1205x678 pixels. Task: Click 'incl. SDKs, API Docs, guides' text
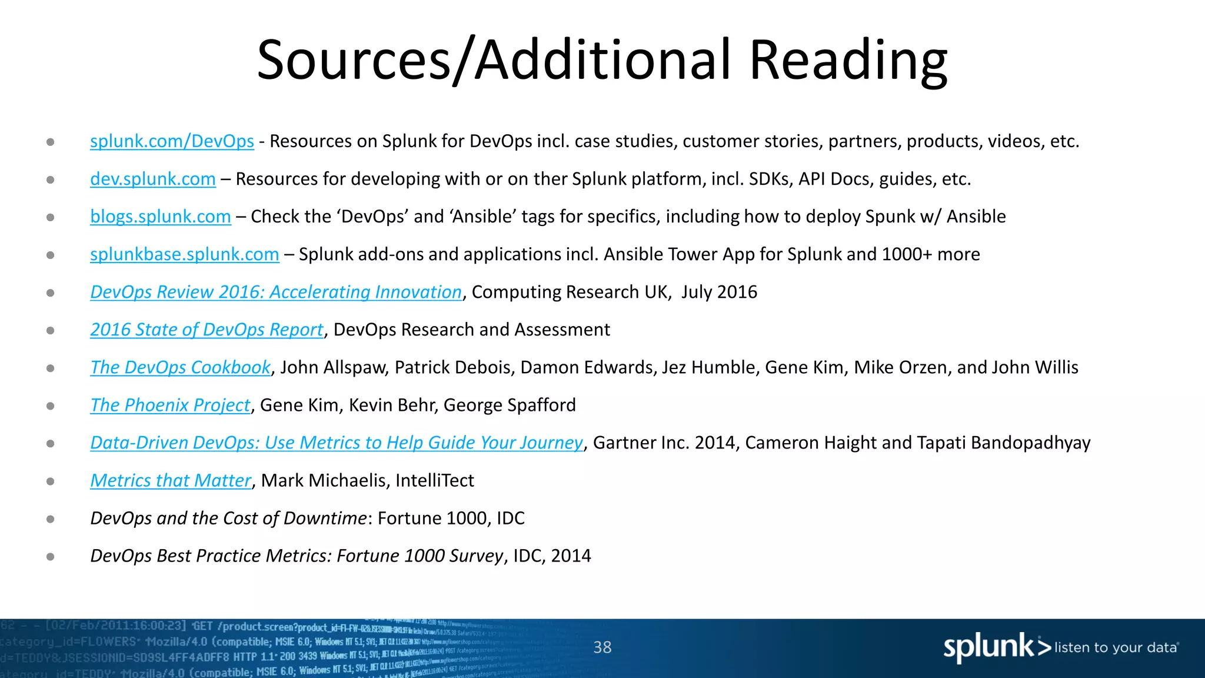click(821, 179)
